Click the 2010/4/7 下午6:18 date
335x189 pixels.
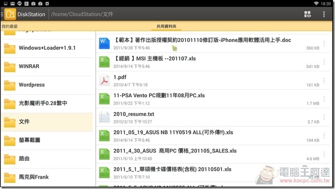click(131, 85)
